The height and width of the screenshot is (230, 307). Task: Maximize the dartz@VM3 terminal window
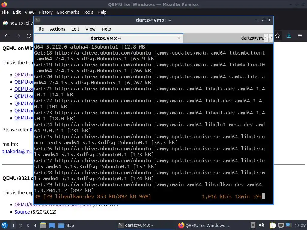click(x=263, y=20)
